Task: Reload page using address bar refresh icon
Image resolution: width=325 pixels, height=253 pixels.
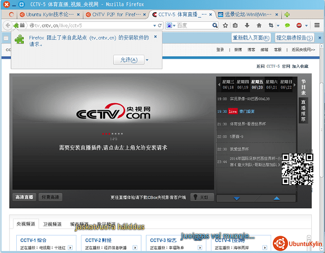Action: 160,25
